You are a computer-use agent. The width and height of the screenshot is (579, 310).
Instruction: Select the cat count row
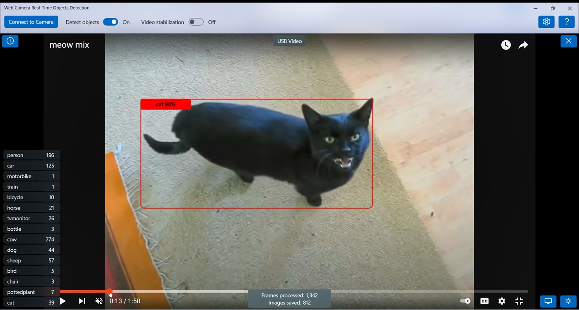tap(31, 303)
